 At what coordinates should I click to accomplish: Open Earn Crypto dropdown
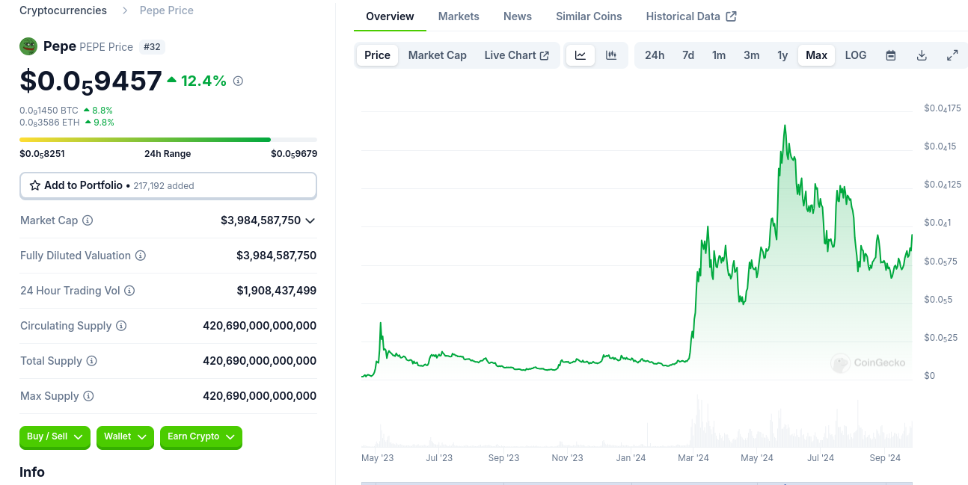pyautogui.click(x=201, y=437)
